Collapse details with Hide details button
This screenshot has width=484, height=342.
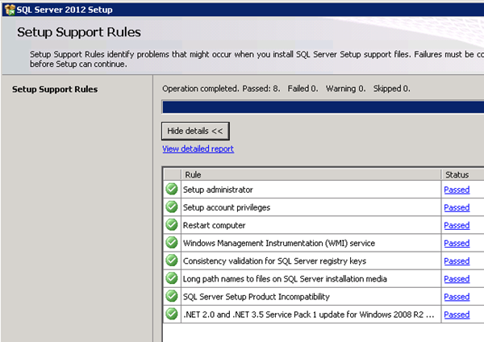click(196, 131)
